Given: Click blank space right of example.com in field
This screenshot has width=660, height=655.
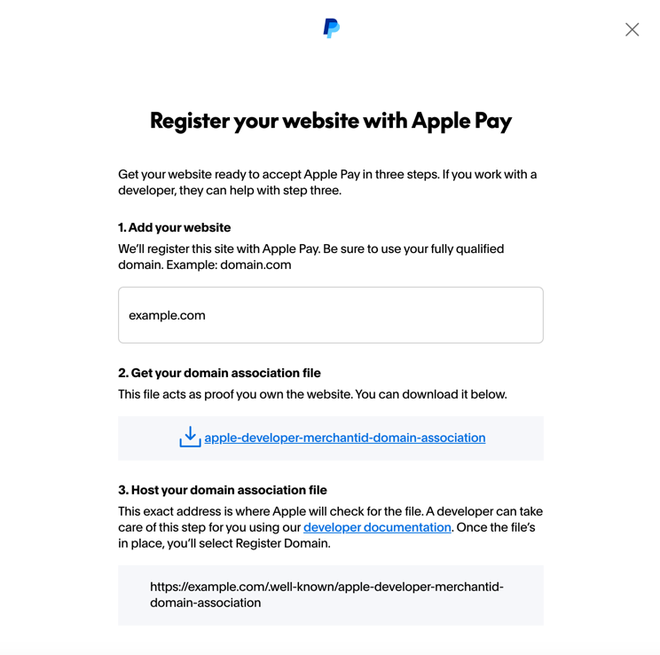Looking at the screenshot, I should coord(399,315).
